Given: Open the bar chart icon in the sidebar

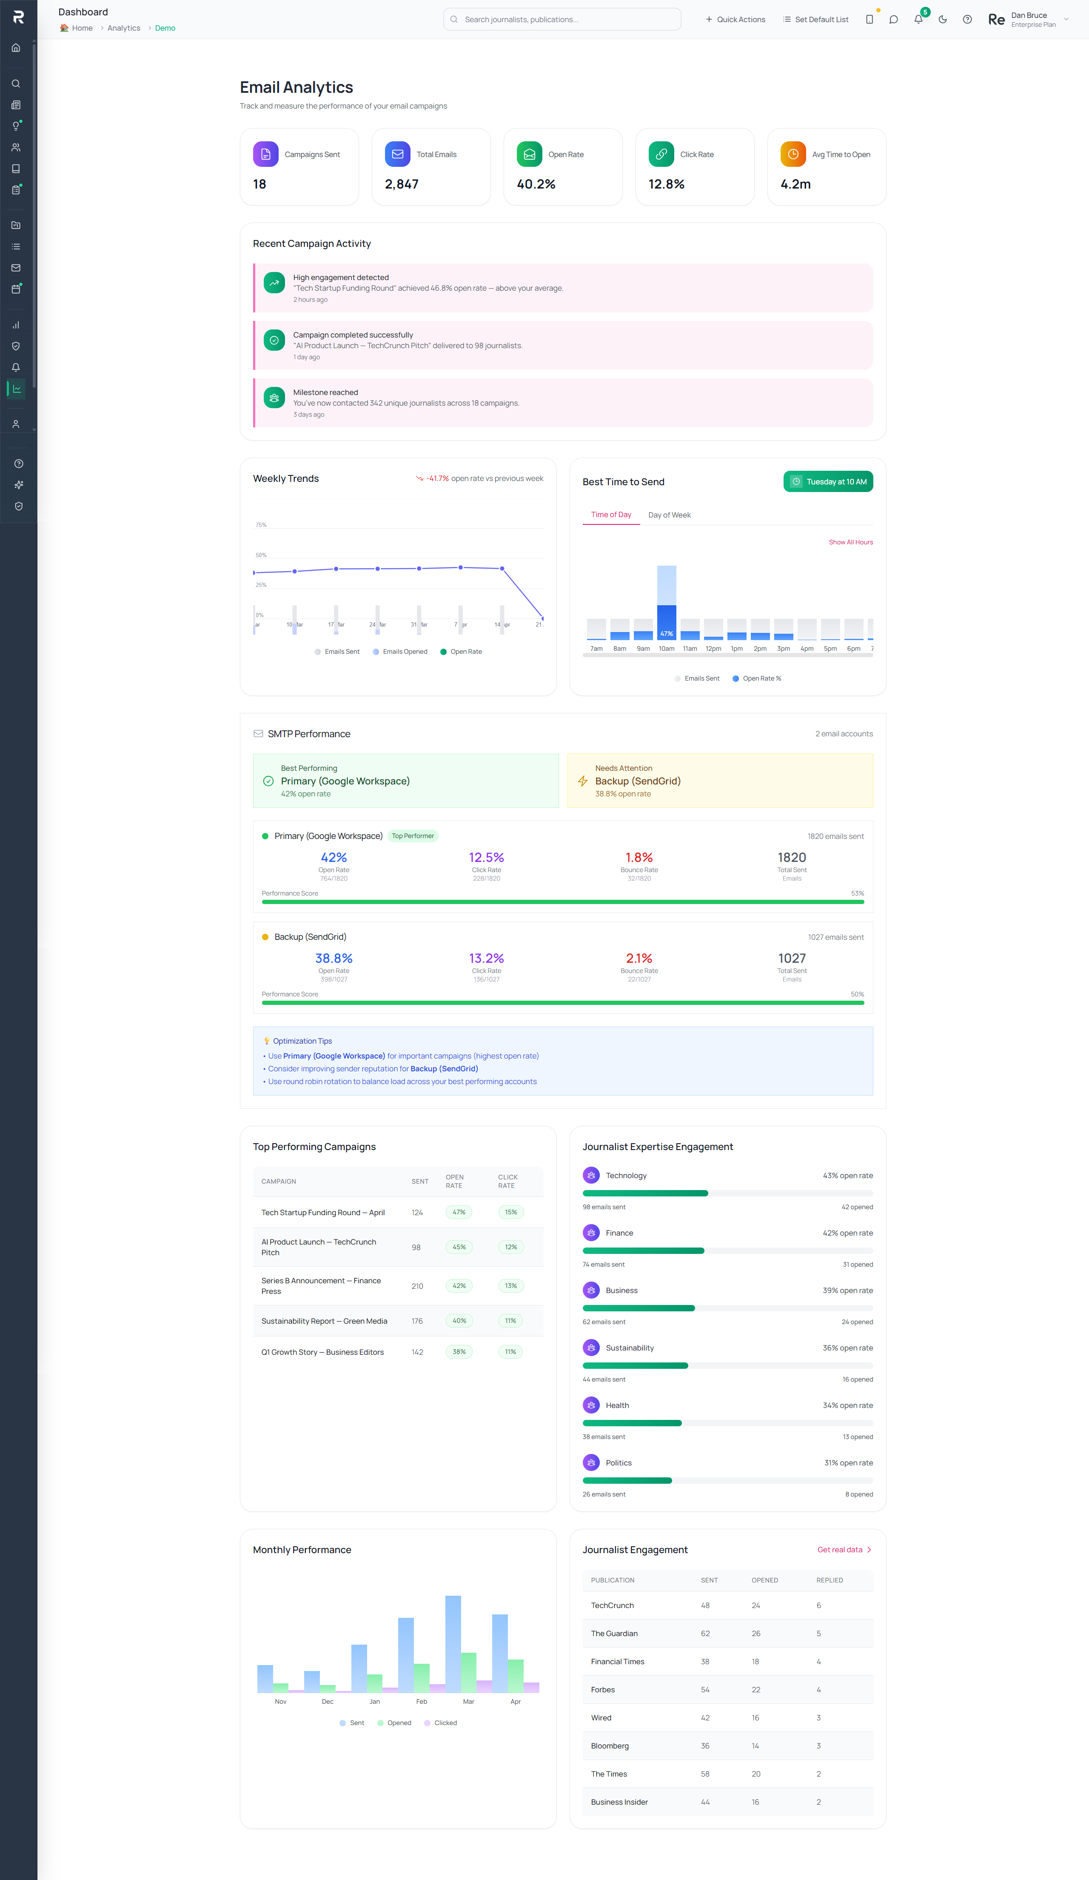Looking at the screenshot, I should coord(16,325).
